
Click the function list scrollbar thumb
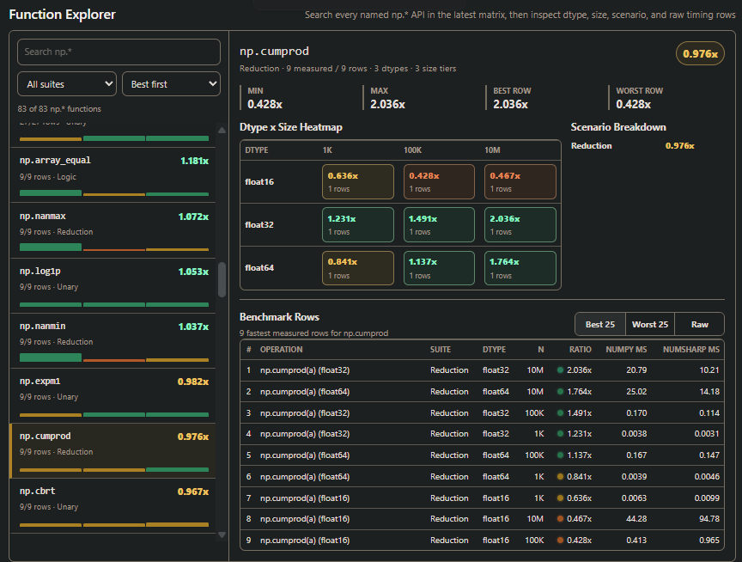[222, 279]
